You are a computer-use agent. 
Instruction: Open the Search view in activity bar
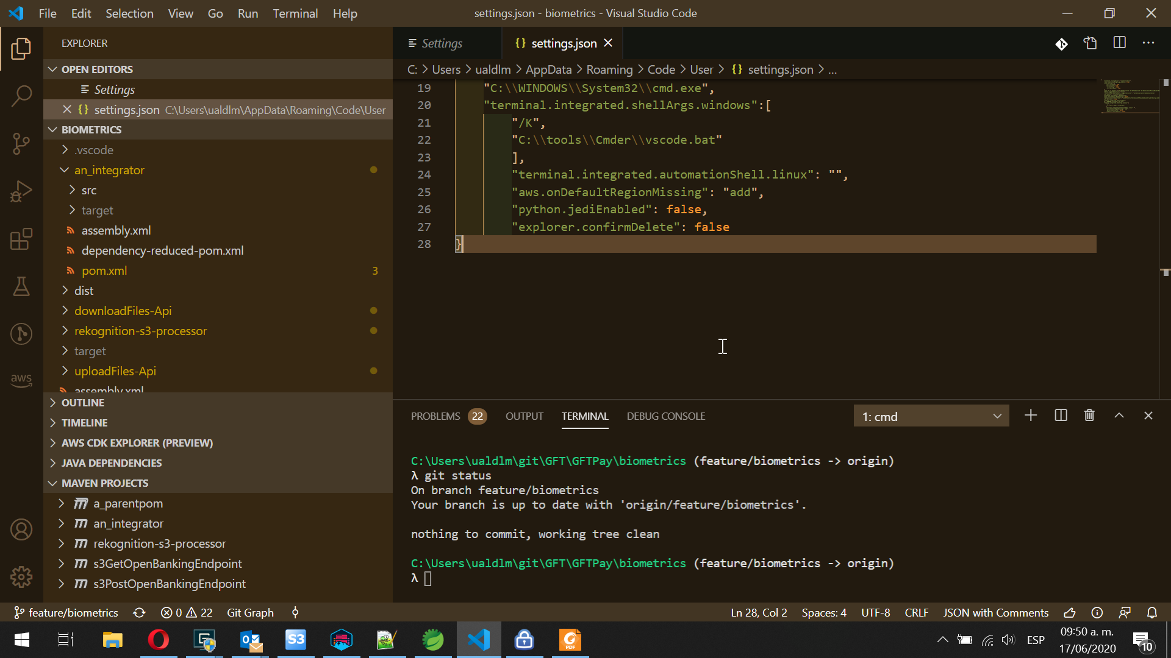click(21, 96)
